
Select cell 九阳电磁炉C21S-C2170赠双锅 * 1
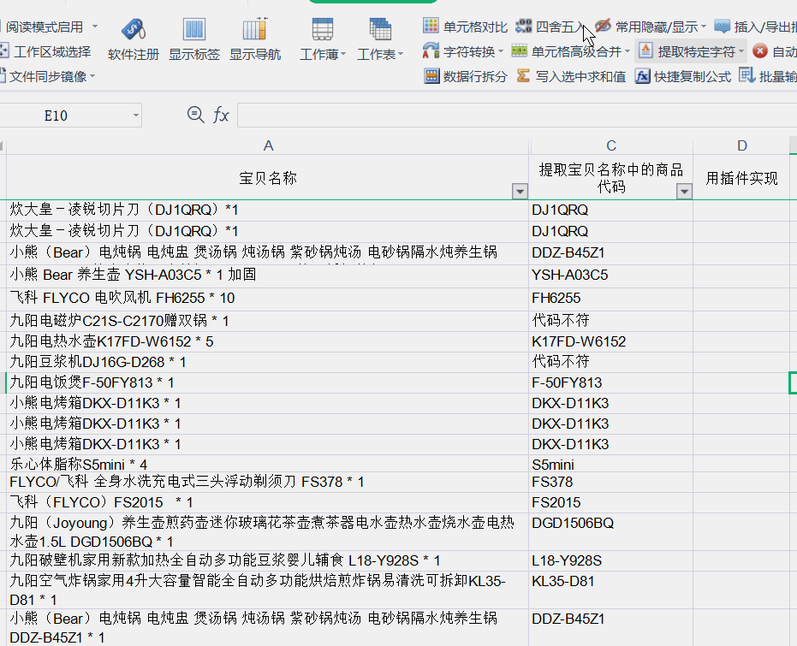coord(268,321)
